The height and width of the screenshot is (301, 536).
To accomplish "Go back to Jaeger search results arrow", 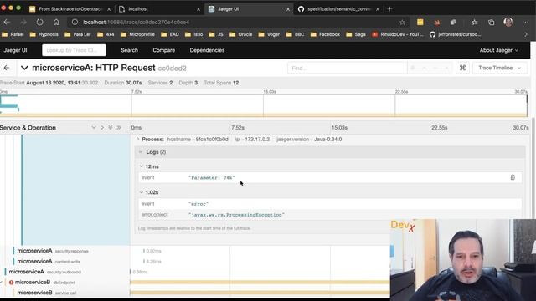I will click(x=7, y=68).
